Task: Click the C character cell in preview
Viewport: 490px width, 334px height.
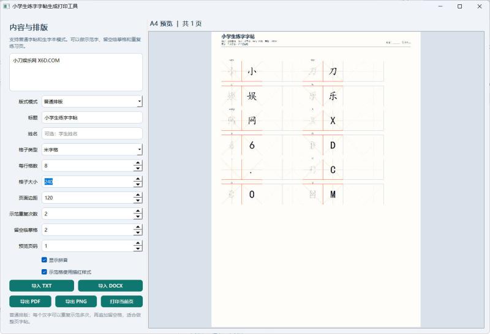Action: (333, 170)
